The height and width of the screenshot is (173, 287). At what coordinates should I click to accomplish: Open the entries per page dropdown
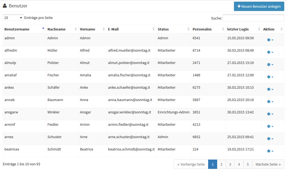pyautogui.click(x=13, y=18)
